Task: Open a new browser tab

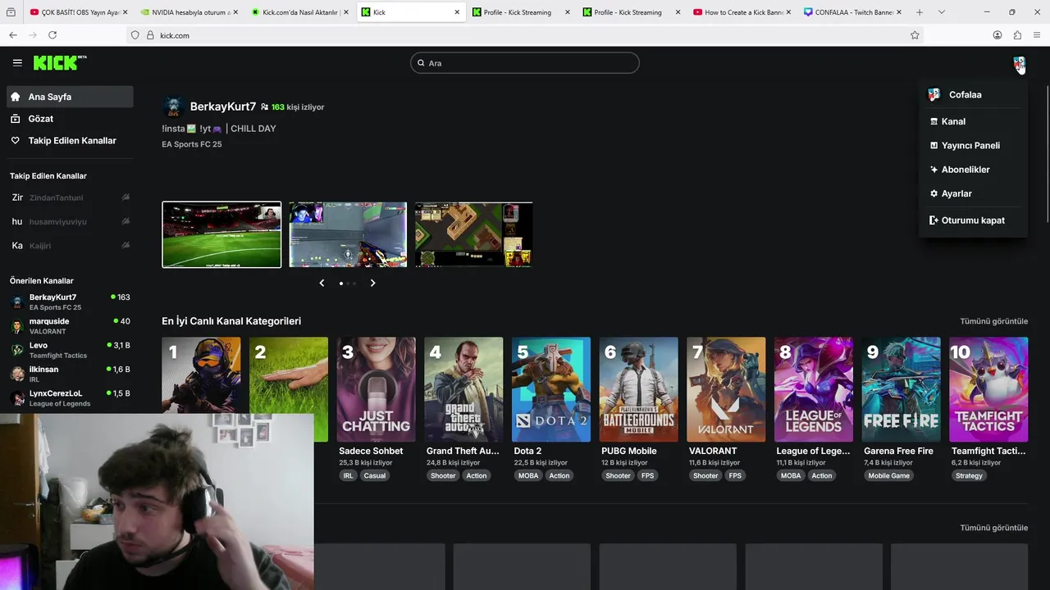Action: pyautogui.click(x=920, y=12)
